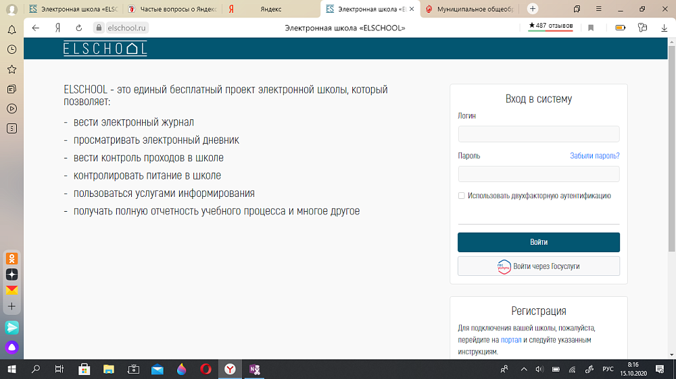Open 487 отзывов site reviews

point(550,26)
